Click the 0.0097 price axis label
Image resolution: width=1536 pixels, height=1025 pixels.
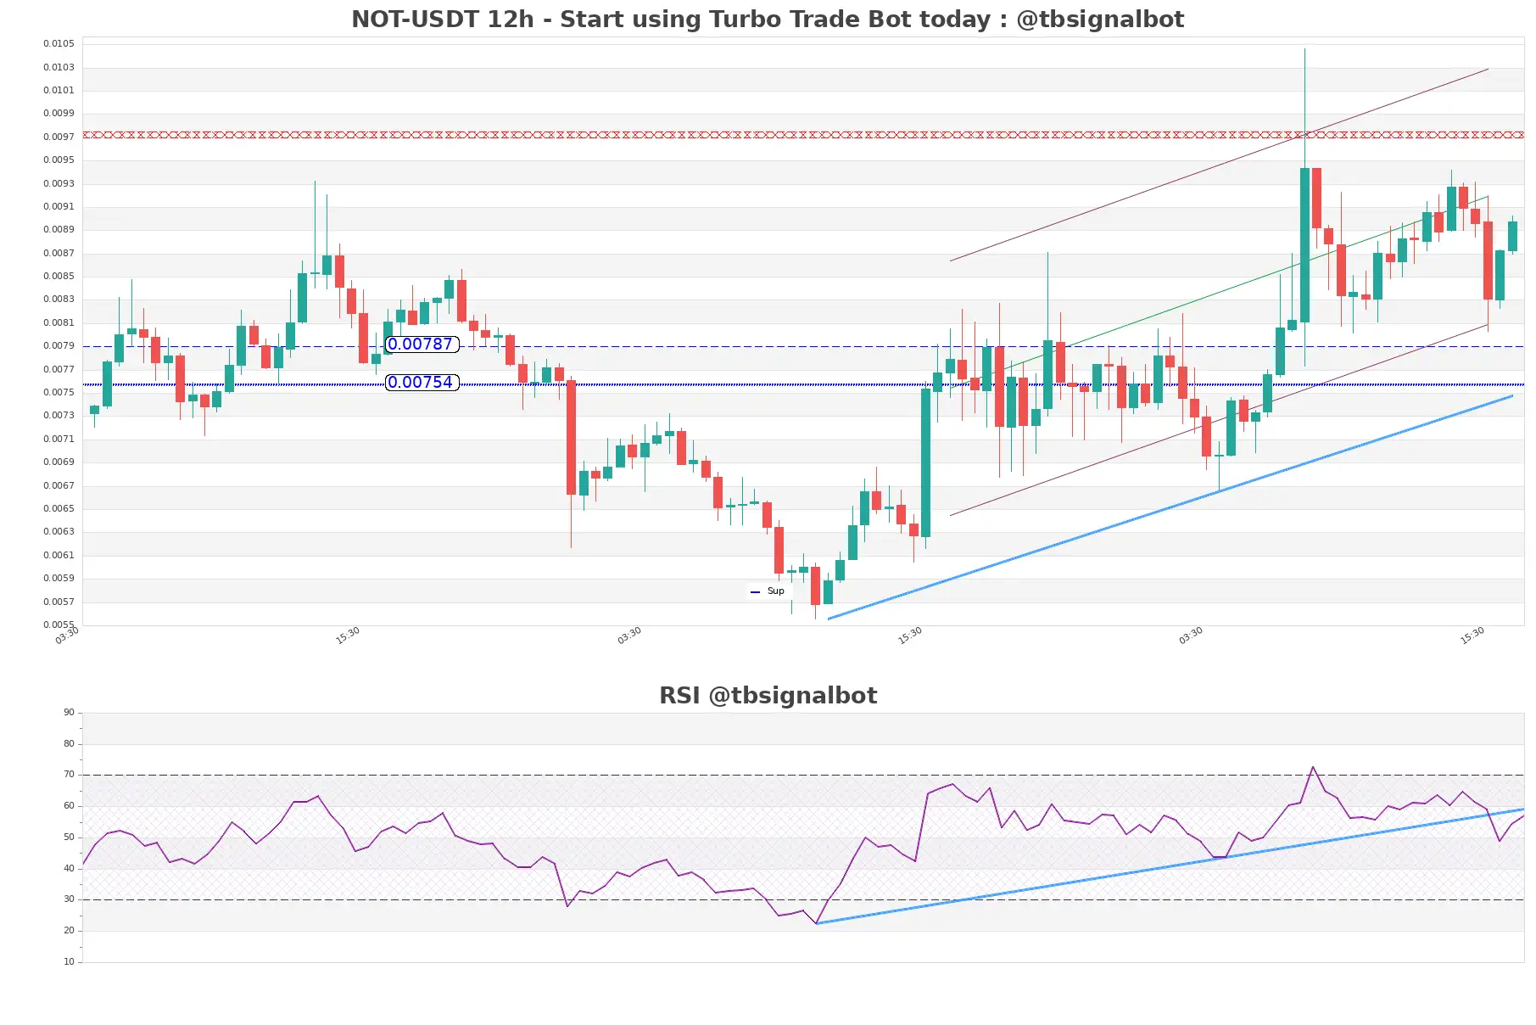pyautogui.click(x=59, y=137)
